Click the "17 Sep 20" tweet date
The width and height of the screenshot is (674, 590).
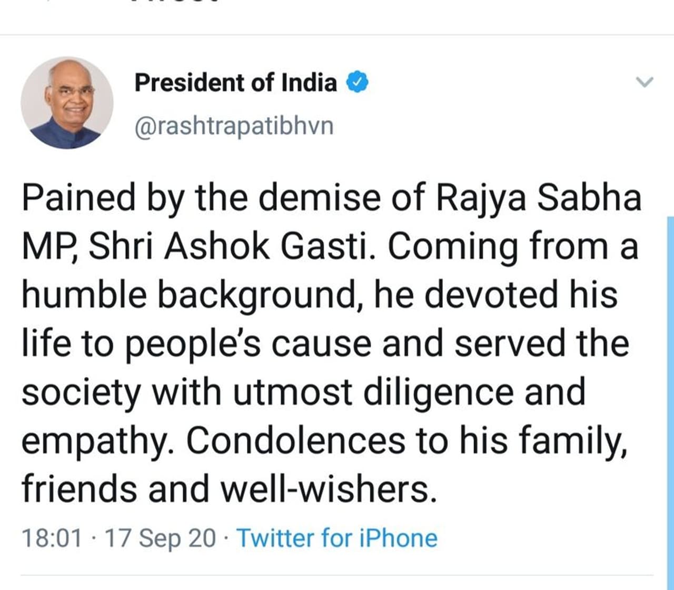click(x=161, y=538)
